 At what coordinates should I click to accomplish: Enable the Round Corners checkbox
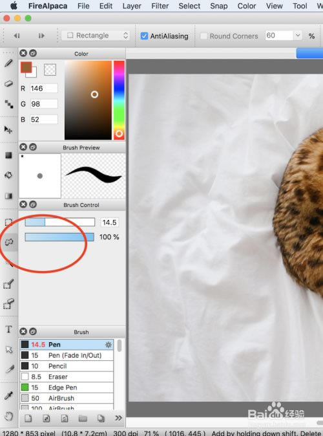[203, 36]
